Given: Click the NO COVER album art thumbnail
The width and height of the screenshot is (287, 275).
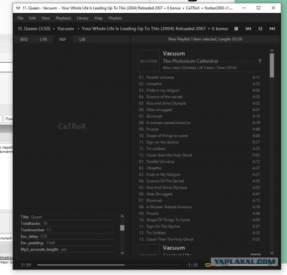Looking at the screenshot, I should pos(148,61).
